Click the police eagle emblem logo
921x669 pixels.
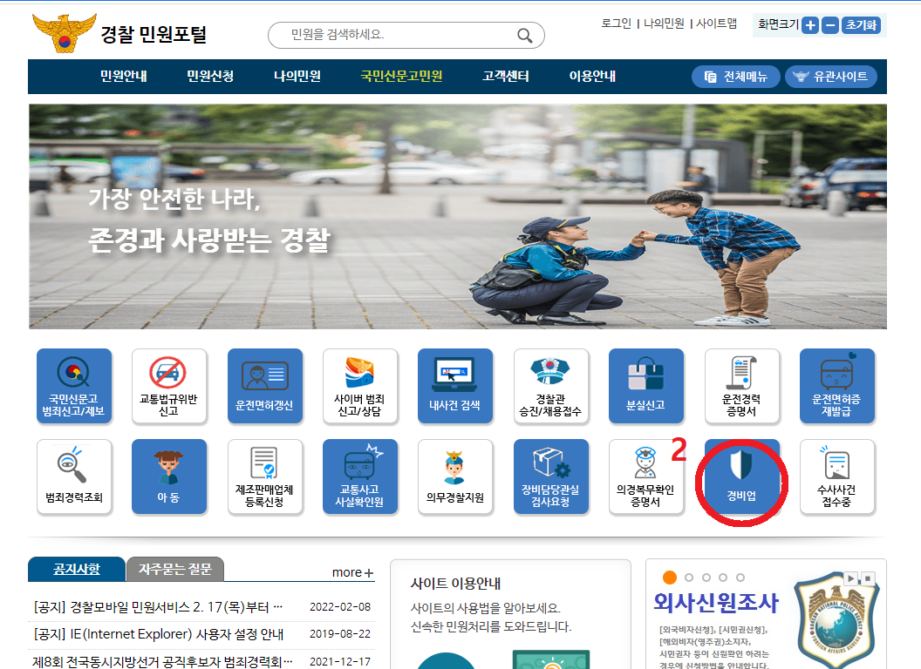(x=64, y=33)
